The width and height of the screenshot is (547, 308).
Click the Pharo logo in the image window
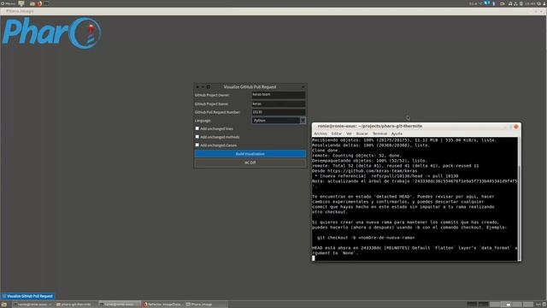[52, 33]
